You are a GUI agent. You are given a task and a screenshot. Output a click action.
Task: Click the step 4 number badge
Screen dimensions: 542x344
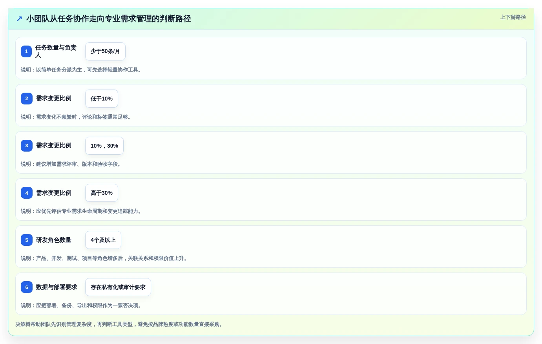coord(27,193)
